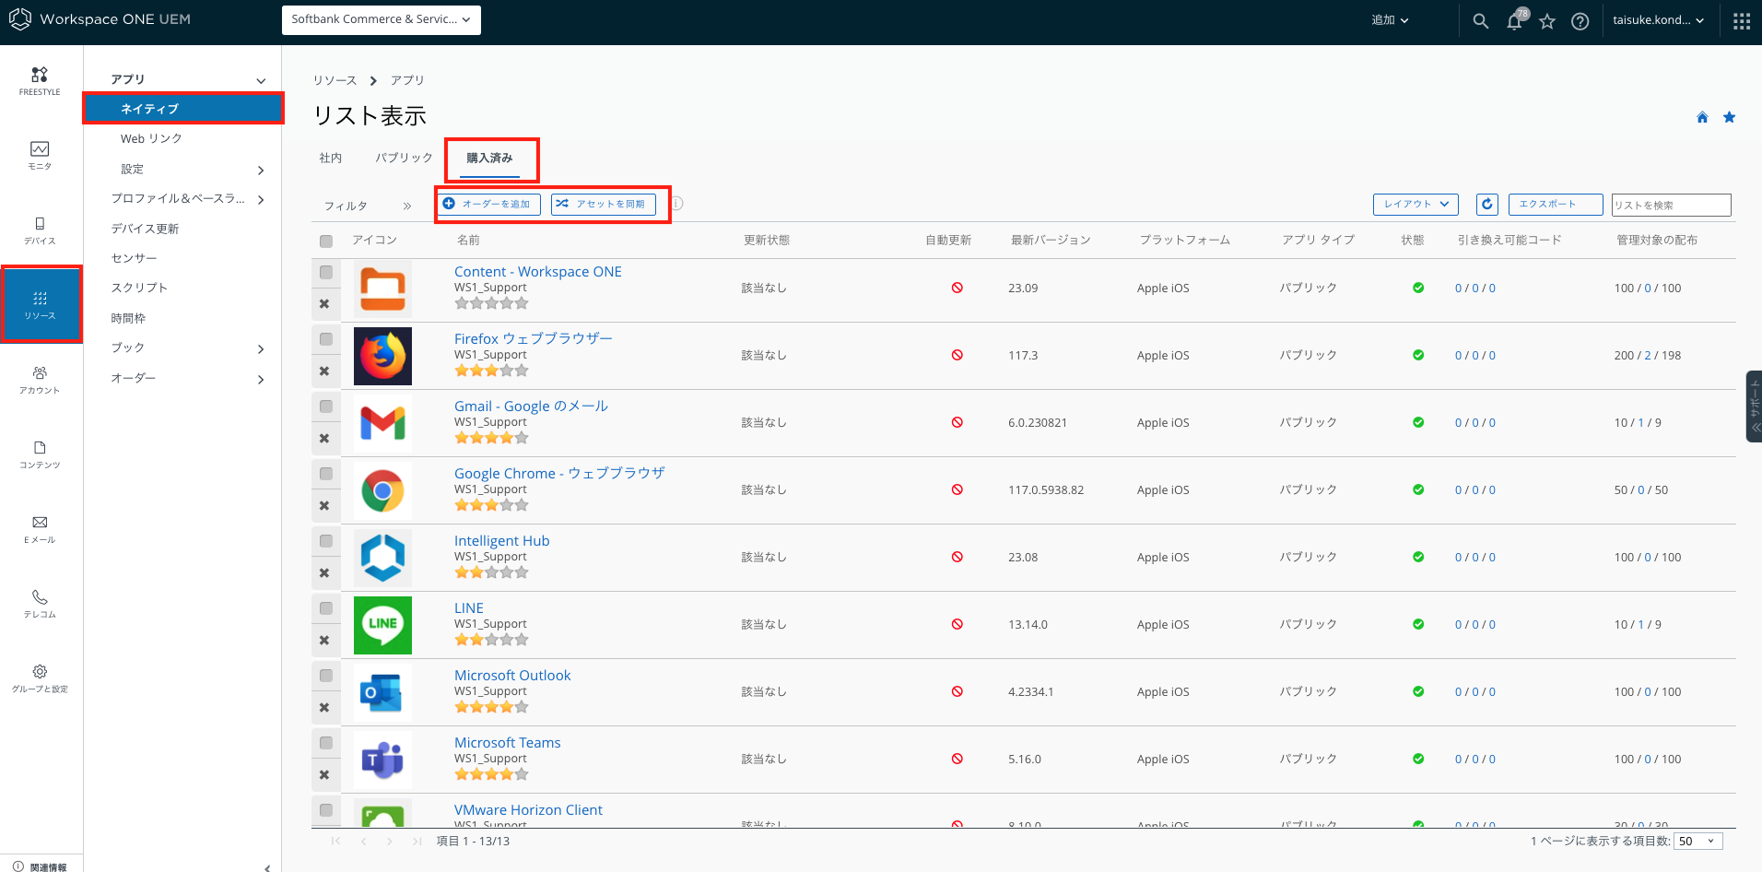Screen dimensions: 1762x872
Task: Click the オーダーを追加 button
Action: [x=489, y=204]
